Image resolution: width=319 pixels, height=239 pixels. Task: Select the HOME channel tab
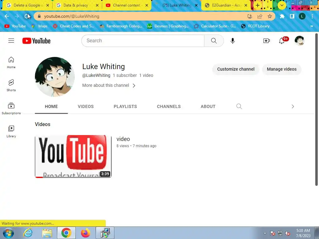coord(51,106)
